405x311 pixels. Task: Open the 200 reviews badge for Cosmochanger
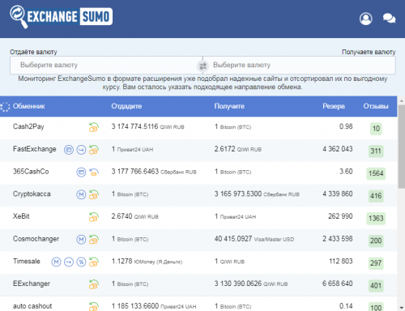point(376,241)
